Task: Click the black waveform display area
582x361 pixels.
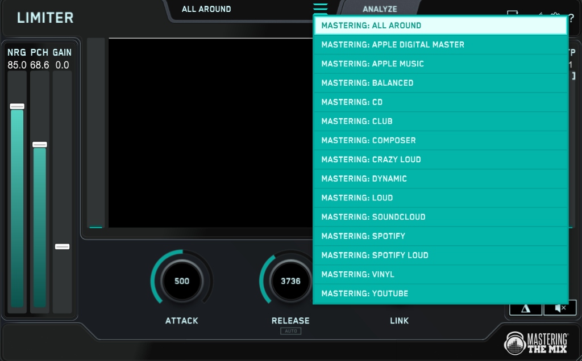Action: pyautogui.click(x=210, y=133)
